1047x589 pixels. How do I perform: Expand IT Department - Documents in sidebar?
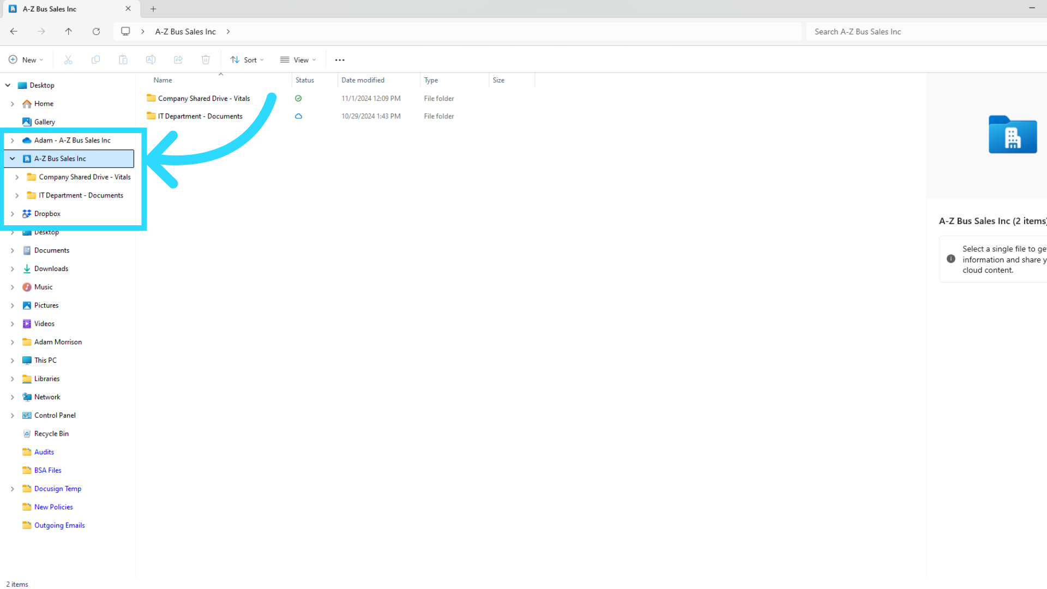[x=17, y=195]
